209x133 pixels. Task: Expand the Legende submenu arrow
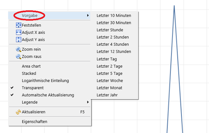88,102
